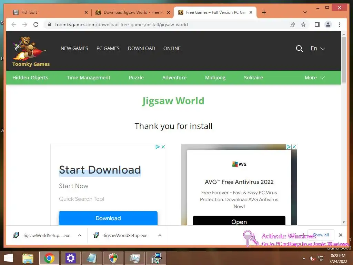The height and width of the screenshot is (265, 353).
Task: Open the notepad-like taskbar icon
Action: pos(92,258)
